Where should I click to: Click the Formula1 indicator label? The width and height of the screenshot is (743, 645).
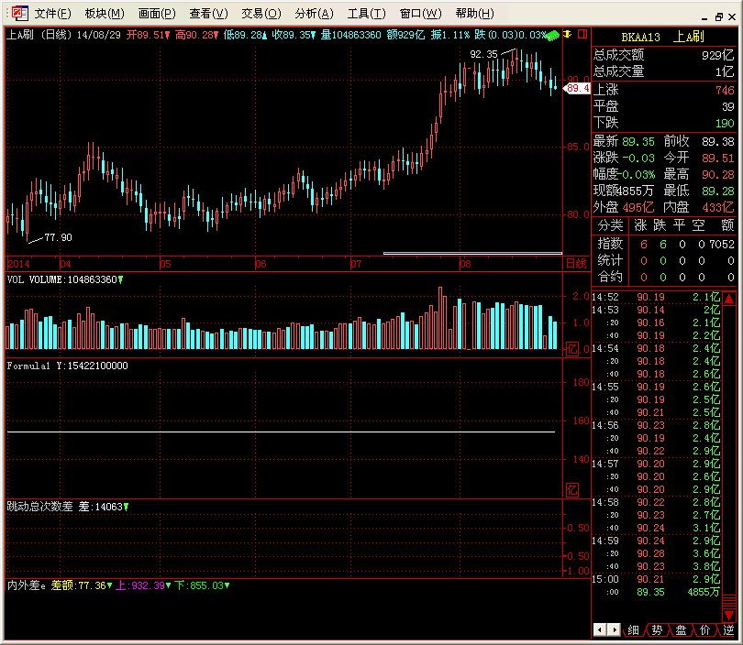pyautogui.click(x=28, y=366)
